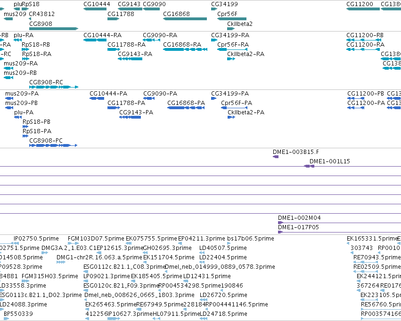401x321 pixels.
Task: Click protein CG11200-PA
Action: coord(366,103)
